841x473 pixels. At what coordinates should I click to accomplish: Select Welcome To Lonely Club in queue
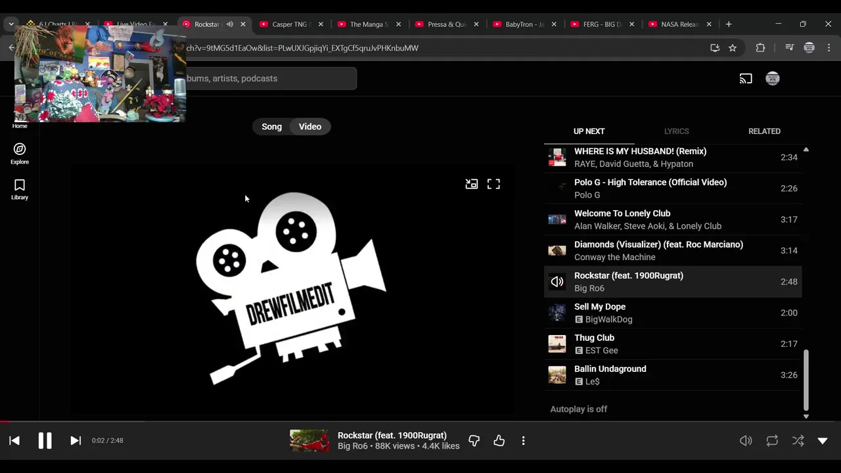coord(673,219)
